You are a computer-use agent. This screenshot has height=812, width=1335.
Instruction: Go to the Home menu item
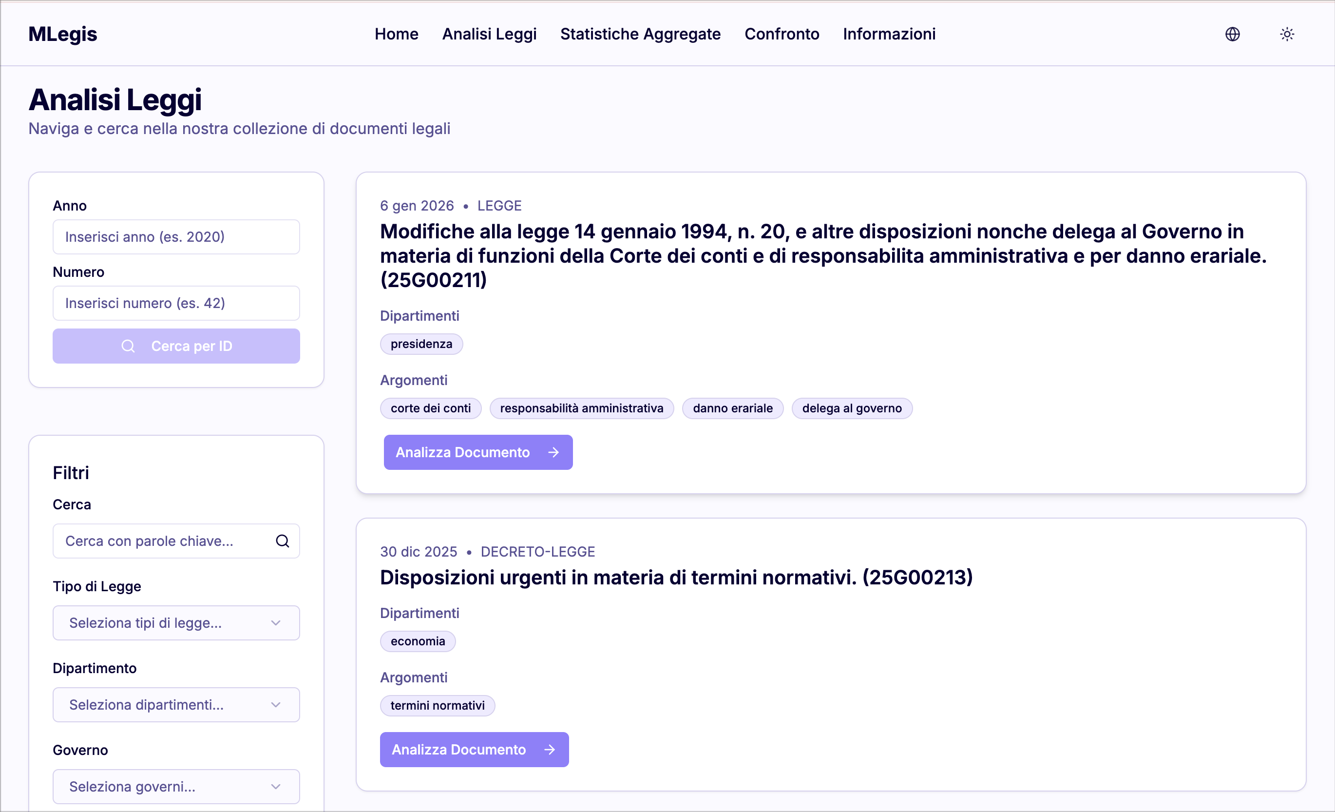[x=396, y=34]
